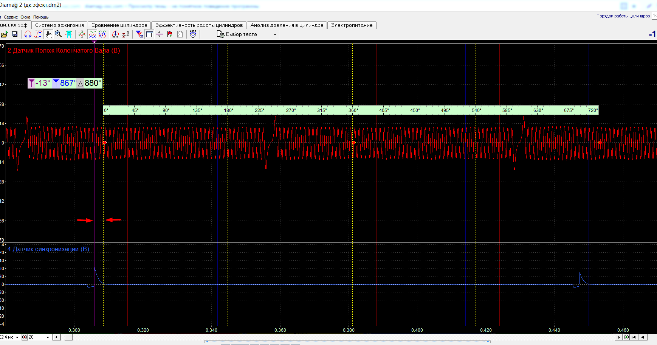Save recording with floppy disk icon
The height and width of the screenshot is (345, 657).
pos(15,34)
